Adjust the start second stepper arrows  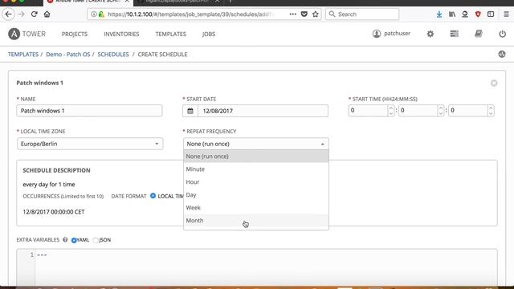pos(491,111)
